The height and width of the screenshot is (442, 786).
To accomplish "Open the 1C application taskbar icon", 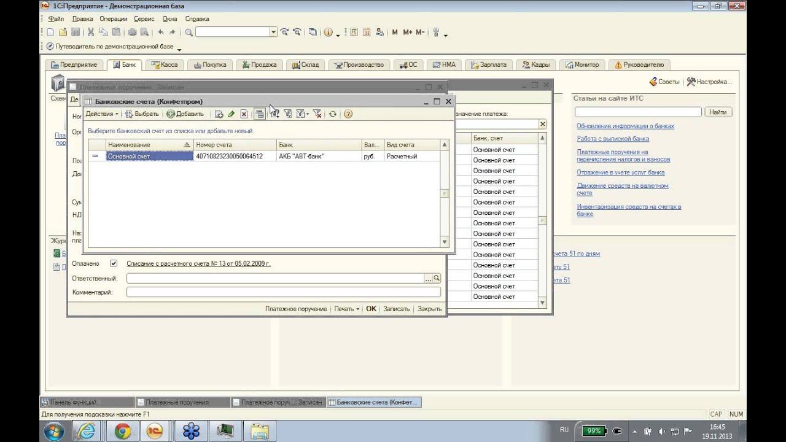I will point(154,431).
